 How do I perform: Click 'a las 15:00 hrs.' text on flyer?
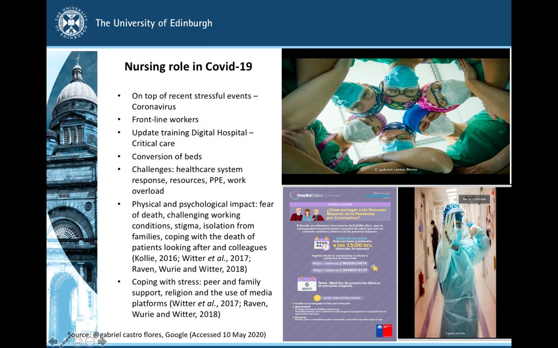pos(353,245)
